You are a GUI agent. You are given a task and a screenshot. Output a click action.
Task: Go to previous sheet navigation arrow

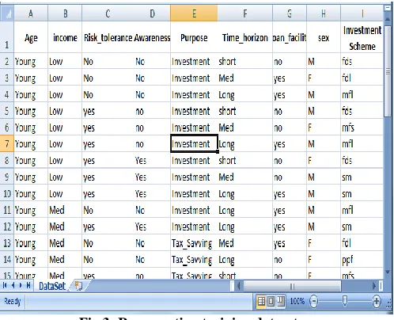pyautogui.click(x=13, y=285)
